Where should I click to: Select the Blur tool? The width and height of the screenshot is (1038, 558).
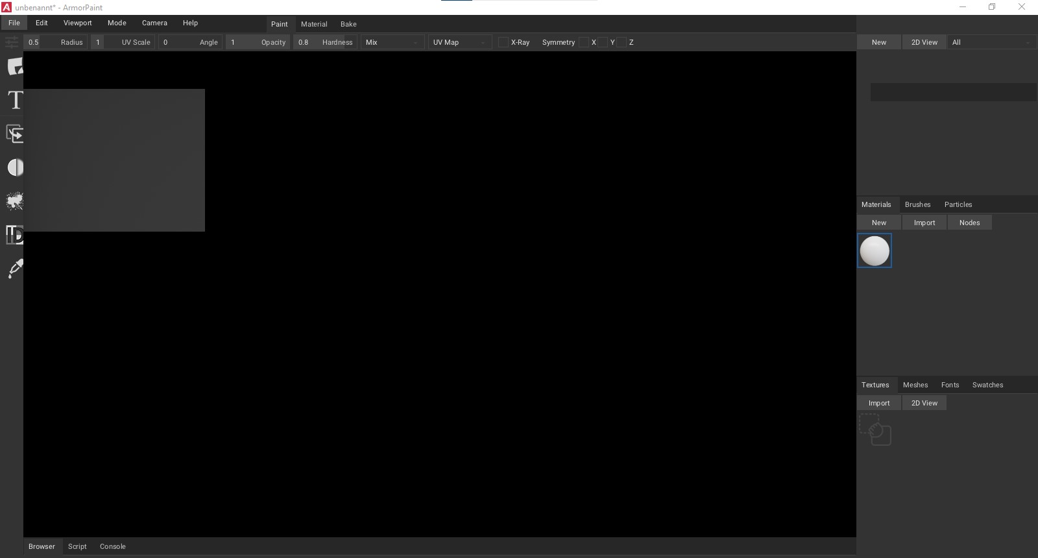point(15,167)
